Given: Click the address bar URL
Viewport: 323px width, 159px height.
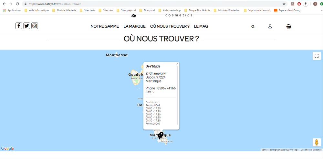Looking at the screenshot, I should coord(55,4).
